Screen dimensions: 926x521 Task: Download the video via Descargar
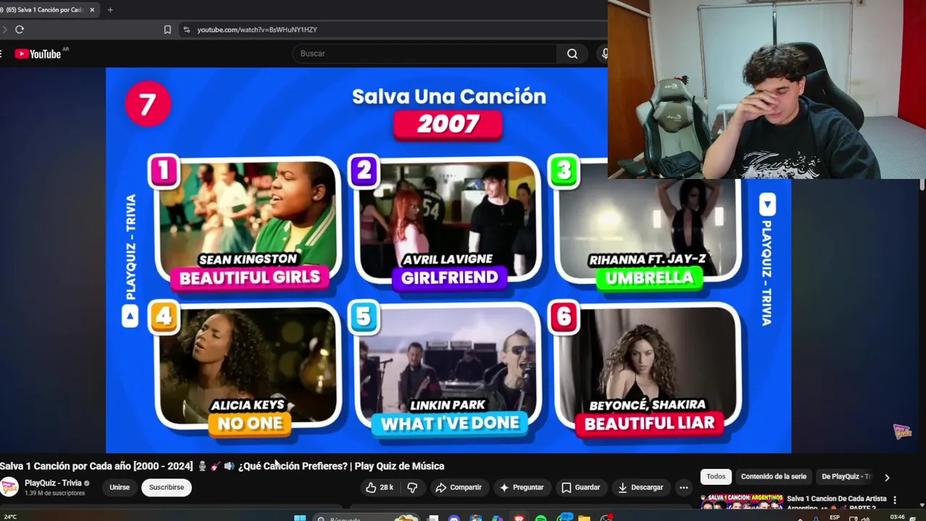click(641, 488)
